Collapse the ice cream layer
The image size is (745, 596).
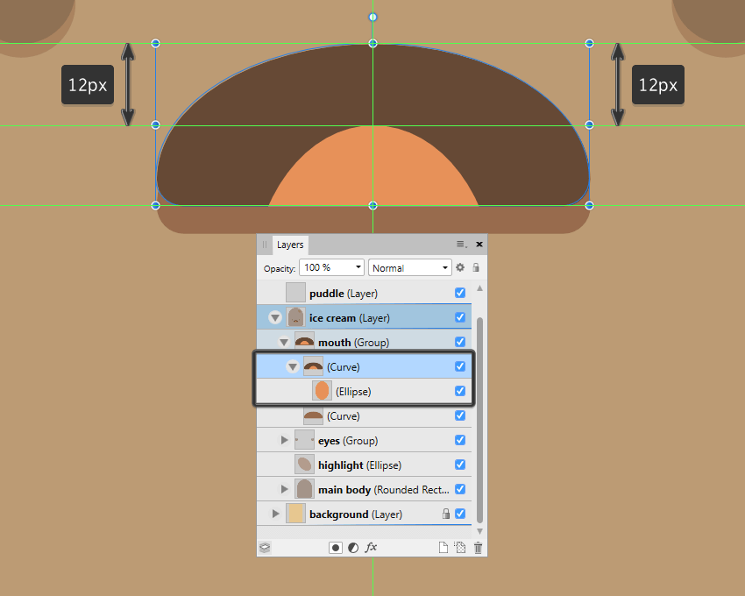tap(275, 317)
